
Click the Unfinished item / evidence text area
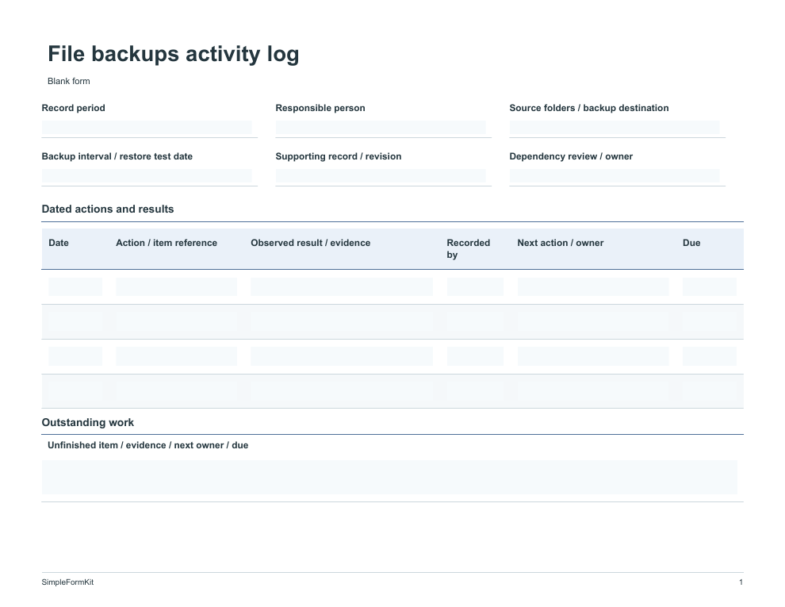pyautogui.click(x=389, y=478)
